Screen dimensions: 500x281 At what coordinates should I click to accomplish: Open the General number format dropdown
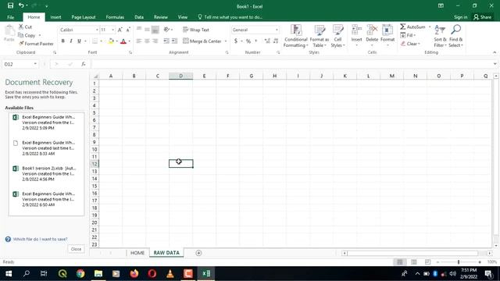coord(277,30)
